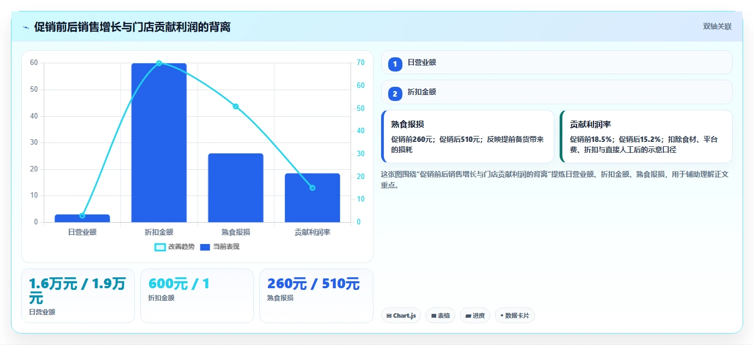Click the text 促销前260元；促销后510元
The image size is (754, 345).
(x=437, y=139)
